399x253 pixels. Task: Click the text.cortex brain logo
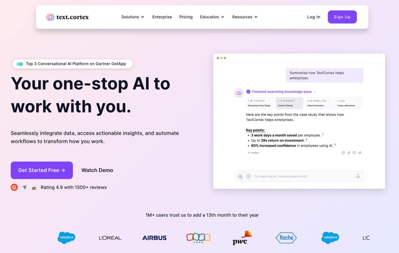(x=50, y=17)
